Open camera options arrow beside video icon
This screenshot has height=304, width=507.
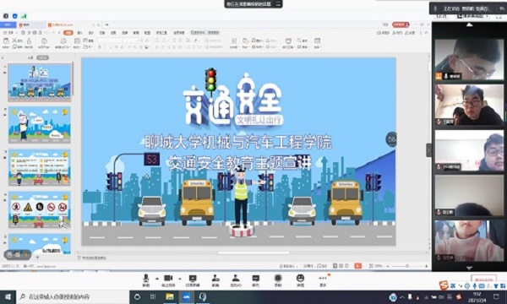180,279
